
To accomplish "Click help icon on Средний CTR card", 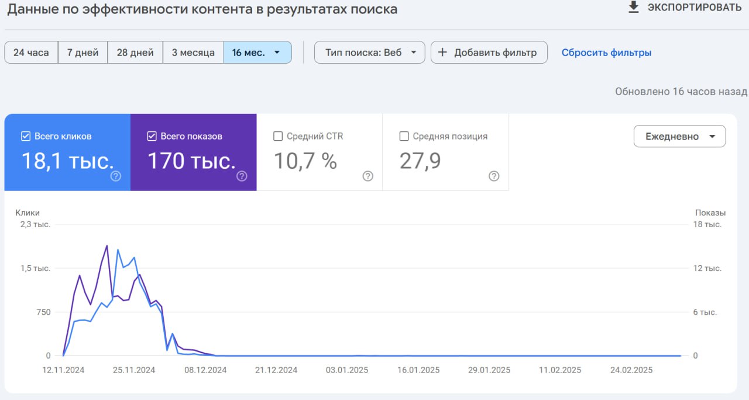I will click(367, 176).
